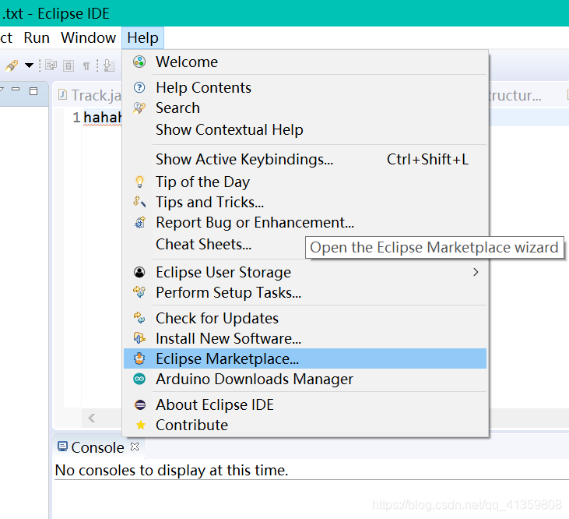Click the Arduino Downloads Manager icon
This screenshot has height=519, width=569.
point(139,380)
